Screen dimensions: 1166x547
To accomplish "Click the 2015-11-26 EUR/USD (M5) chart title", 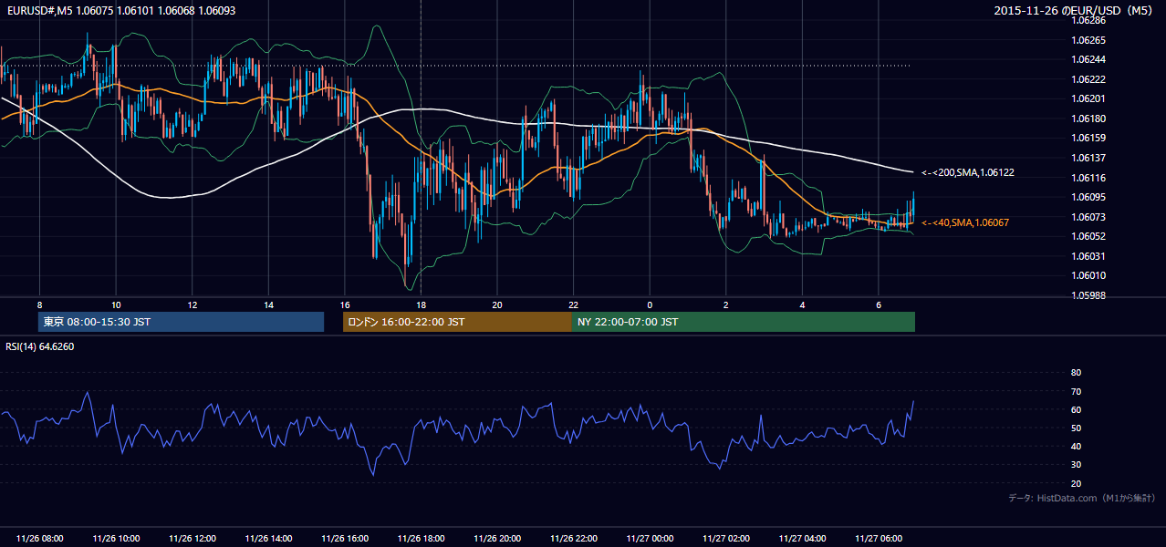I will click(x=1075, y=10).
